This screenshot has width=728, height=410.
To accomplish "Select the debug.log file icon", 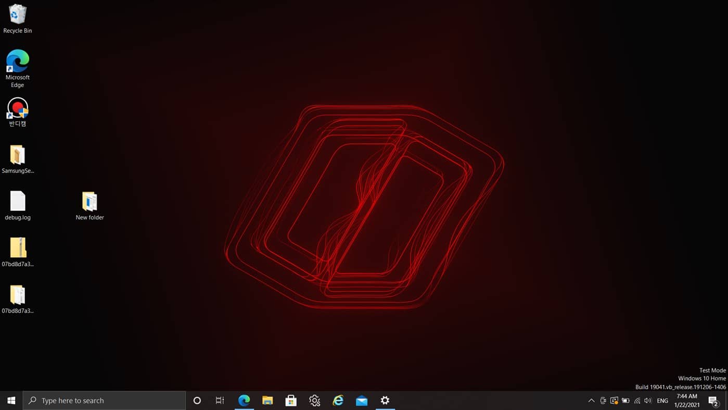I will click(18, 206).
